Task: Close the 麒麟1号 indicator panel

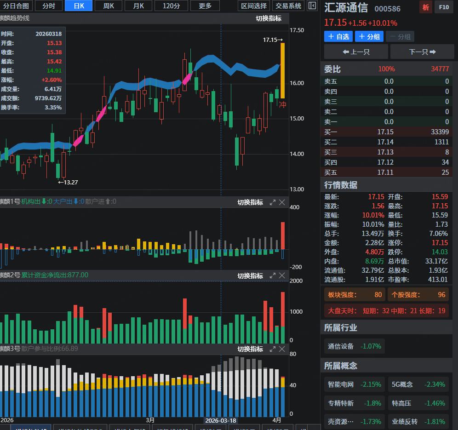Action: [x=282, y=202]
